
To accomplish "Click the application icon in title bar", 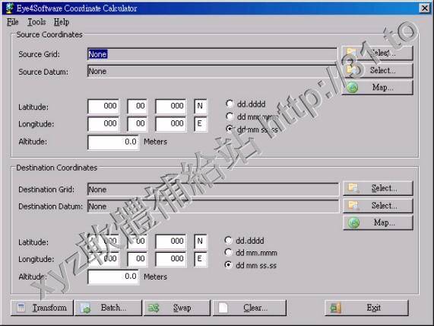I will [10, 8].
